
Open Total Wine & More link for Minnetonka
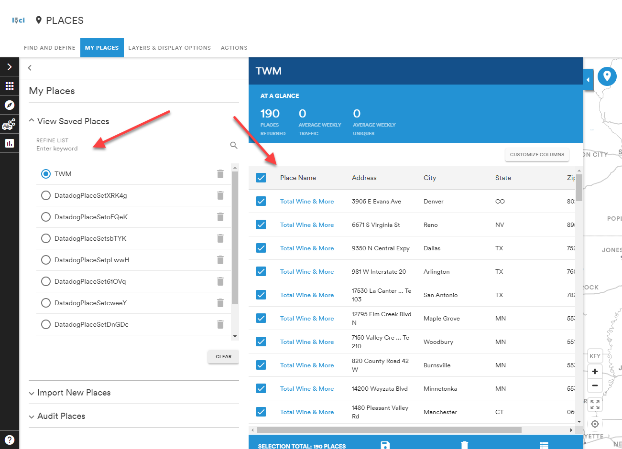[x=307, y=389]
